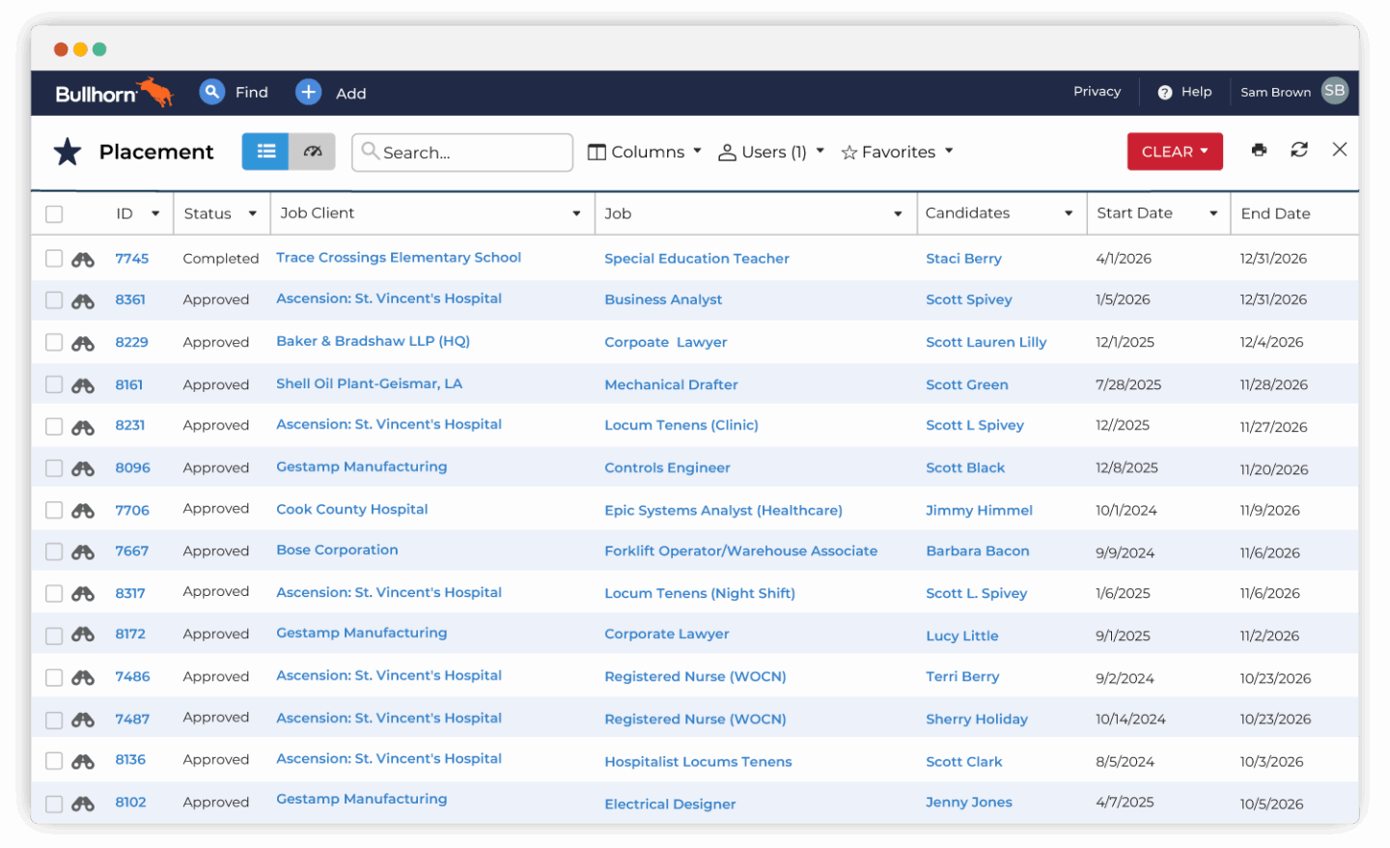Preview placement 8231 with binoculars icon
This screenshot has height=848, width=1390.
coord(83,427)
